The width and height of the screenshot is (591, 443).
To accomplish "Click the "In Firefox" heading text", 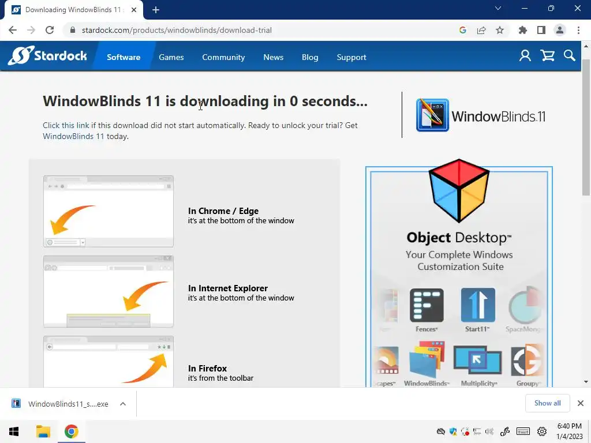I will click(207, 369).
